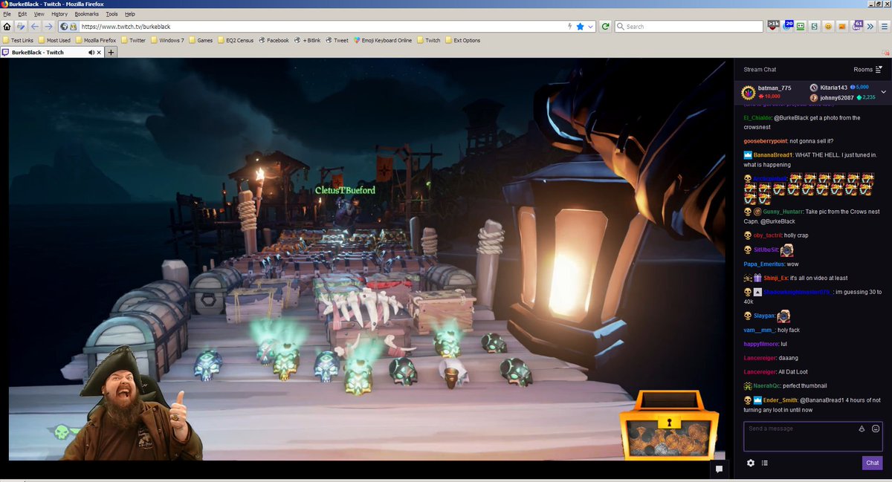Bookmark this page with the star
Image resolution: width=892 pixels, height=482 pixels.
click(x=580, y=27)
